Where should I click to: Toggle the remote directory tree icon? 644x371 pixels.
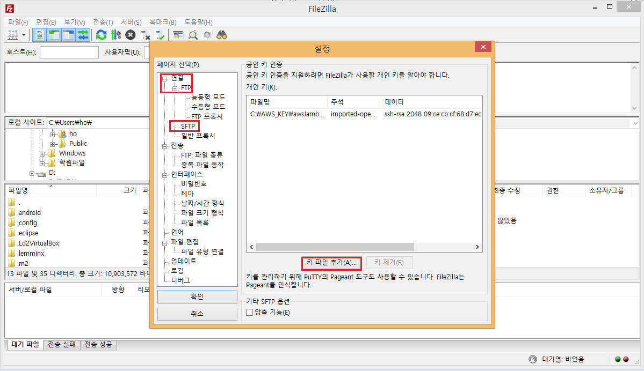click(69, 35)
